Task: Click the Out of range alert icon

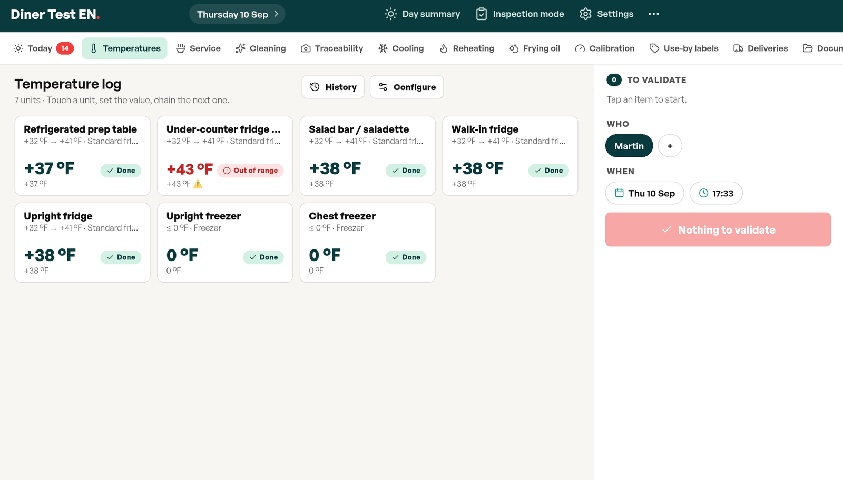Action: (x=227, y=171)
